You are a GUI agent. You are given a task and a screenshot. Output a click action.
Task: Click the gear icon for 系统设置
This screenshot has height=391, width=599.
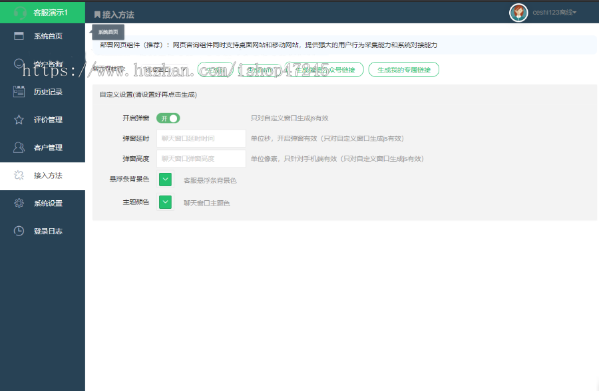click(19, 203)
